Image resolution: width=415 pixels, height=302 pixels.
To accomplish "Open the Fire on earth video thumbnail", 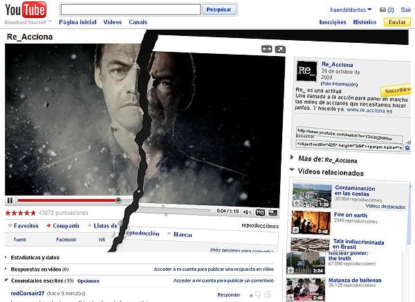I will coord(311,223).
